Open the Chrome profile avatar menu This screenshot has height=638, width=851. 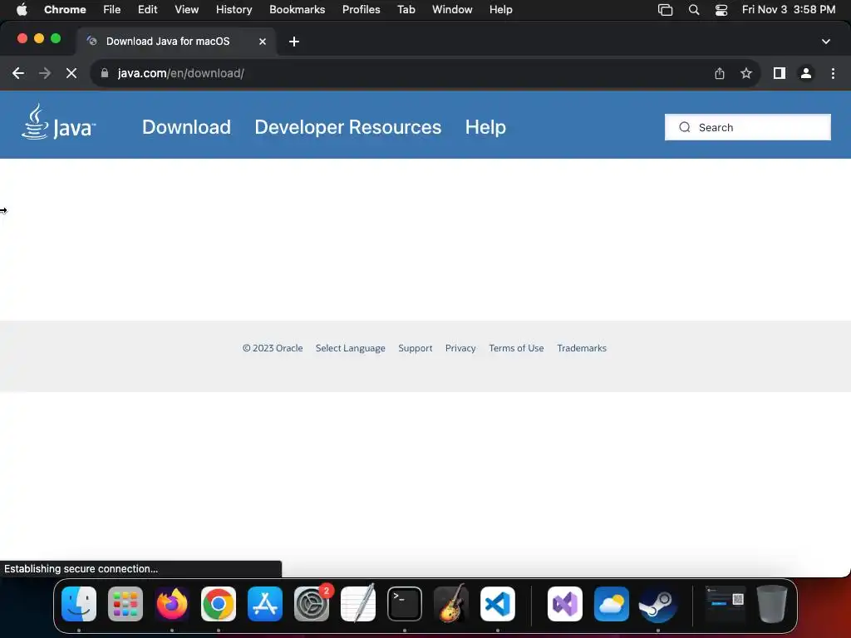(x=806, y=73)
